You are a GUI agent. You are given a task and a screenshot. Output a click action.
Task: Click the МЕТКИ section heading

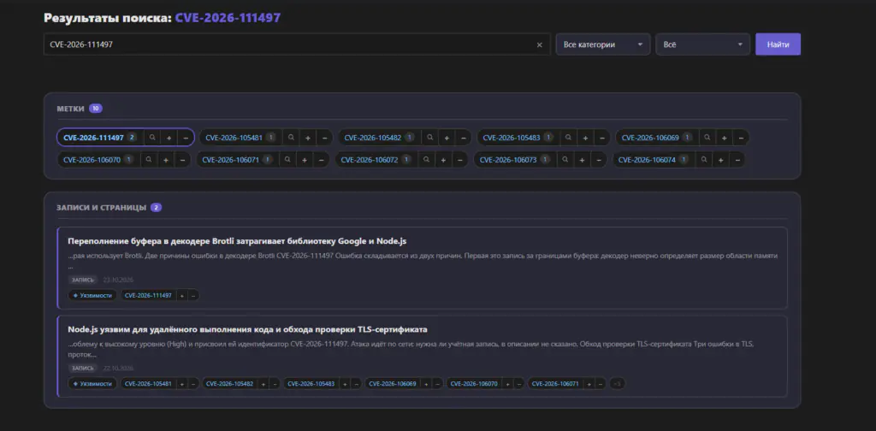[x=70, y=109]
